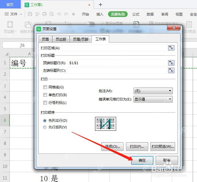This screenshot has height=182, width=197.
Task: Click the hamburger menu icon beside 文件
Action: (x=7, y=14)
